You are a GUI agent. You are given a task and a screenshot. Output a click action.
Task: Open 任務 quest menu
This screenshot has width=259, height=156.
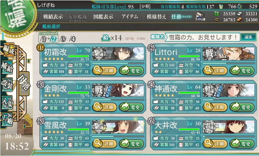click(x=181, y=17)
